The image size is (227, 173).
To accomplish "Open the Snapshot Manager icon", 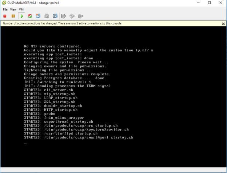I will 55,16.
